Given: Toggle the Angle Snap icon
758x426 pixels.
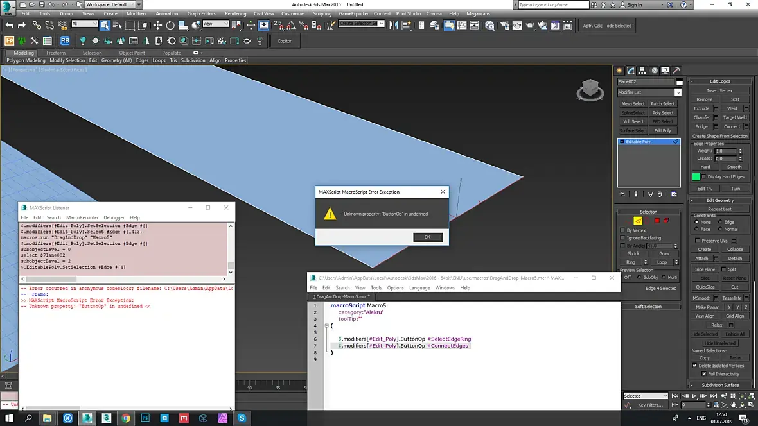Looking at the screenshot, I should (290, 25).
